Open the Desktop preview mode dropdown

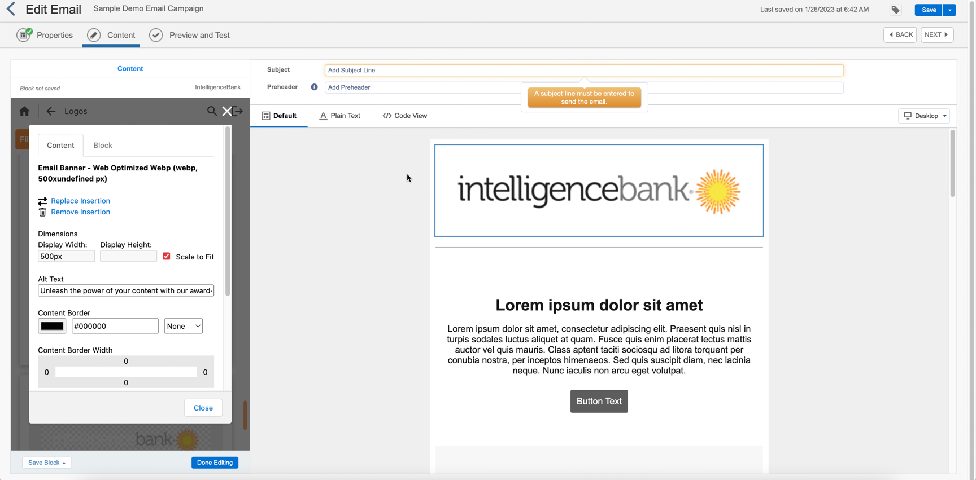[x=925, y=116]
